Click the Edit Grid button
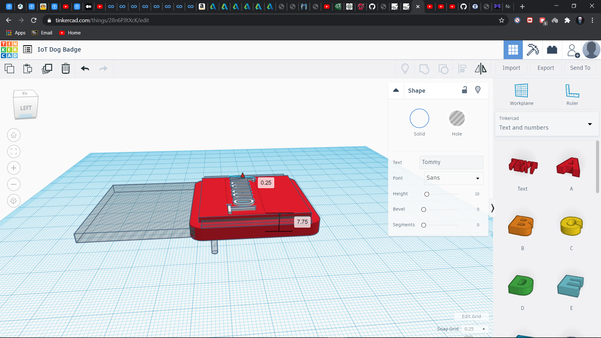This screenshot has height=338, width=601. 471,316
